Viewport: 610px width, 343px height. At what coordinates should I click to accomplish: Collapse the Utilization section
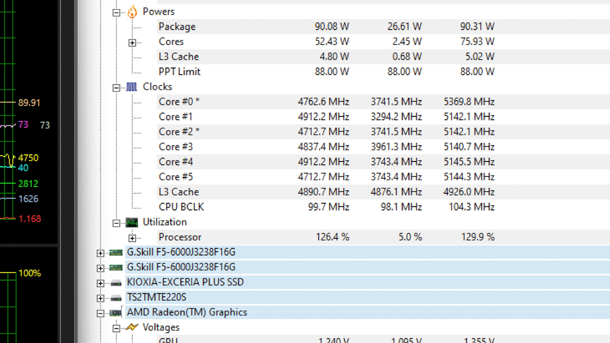[116, 223]
